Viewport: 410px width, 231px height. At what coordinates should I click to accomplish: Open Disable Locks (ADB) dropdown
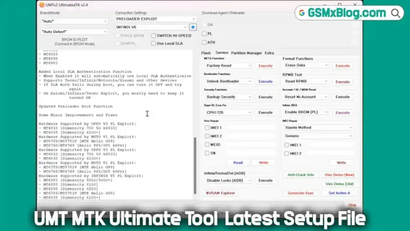[x=228, y=180]
